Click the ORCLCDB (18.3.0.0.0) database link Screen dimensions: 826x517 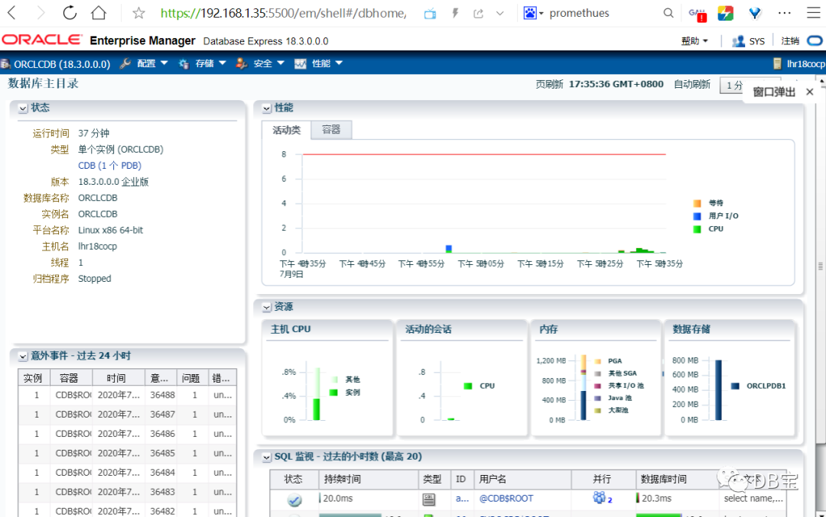62,64
